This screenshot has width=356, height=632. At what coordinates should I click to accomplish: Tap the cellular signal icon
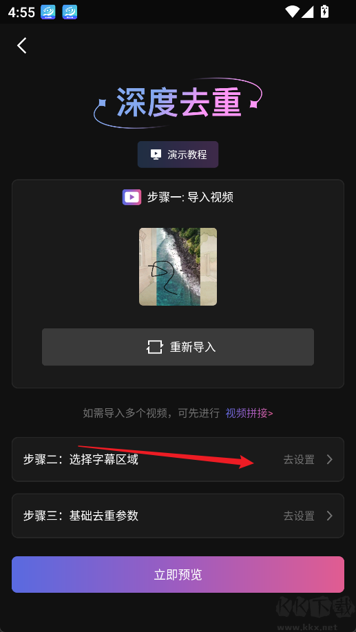click(x=308, y=12)
